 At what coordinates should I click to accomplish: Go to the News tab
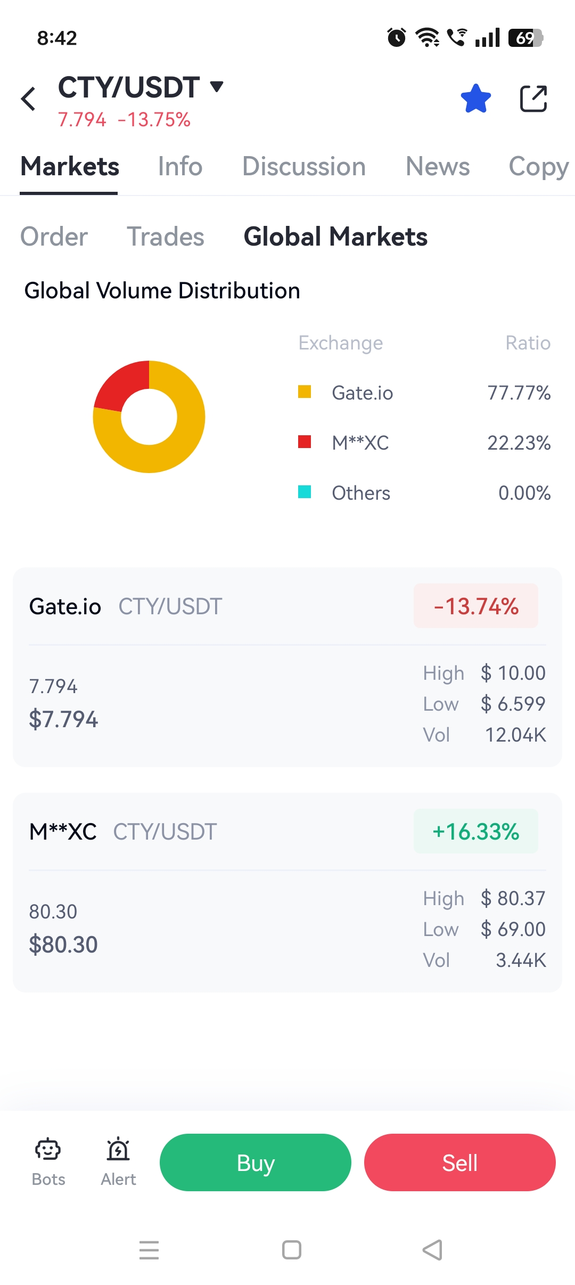(437, 166)
